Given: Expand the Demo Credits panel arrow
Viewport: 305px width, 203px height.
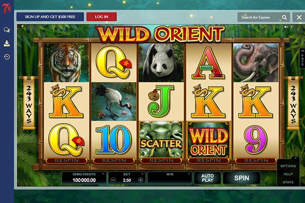Looking at the screenshot, I should pos(103,174).
